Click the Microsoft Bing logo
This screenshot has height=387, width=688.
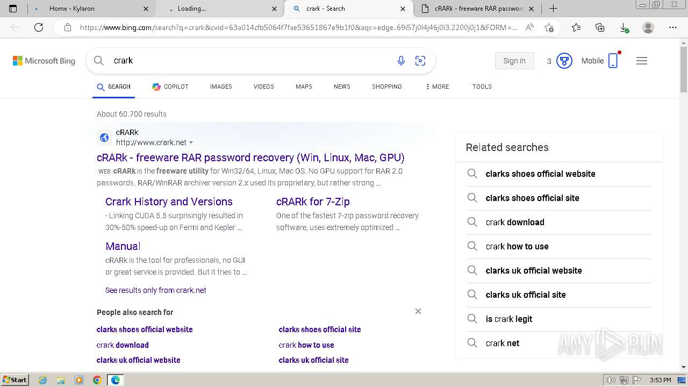coord(44,61)
